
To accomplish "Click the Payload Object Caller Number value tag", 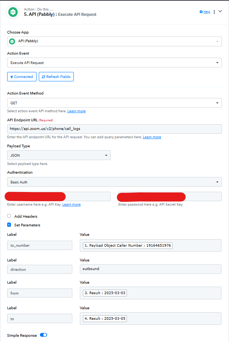I will pyautogui.click(x=128, y=246).
